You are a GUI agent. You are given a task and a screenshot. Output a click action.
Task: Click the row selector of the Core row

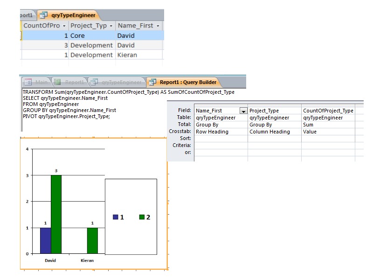pos(21,35)
